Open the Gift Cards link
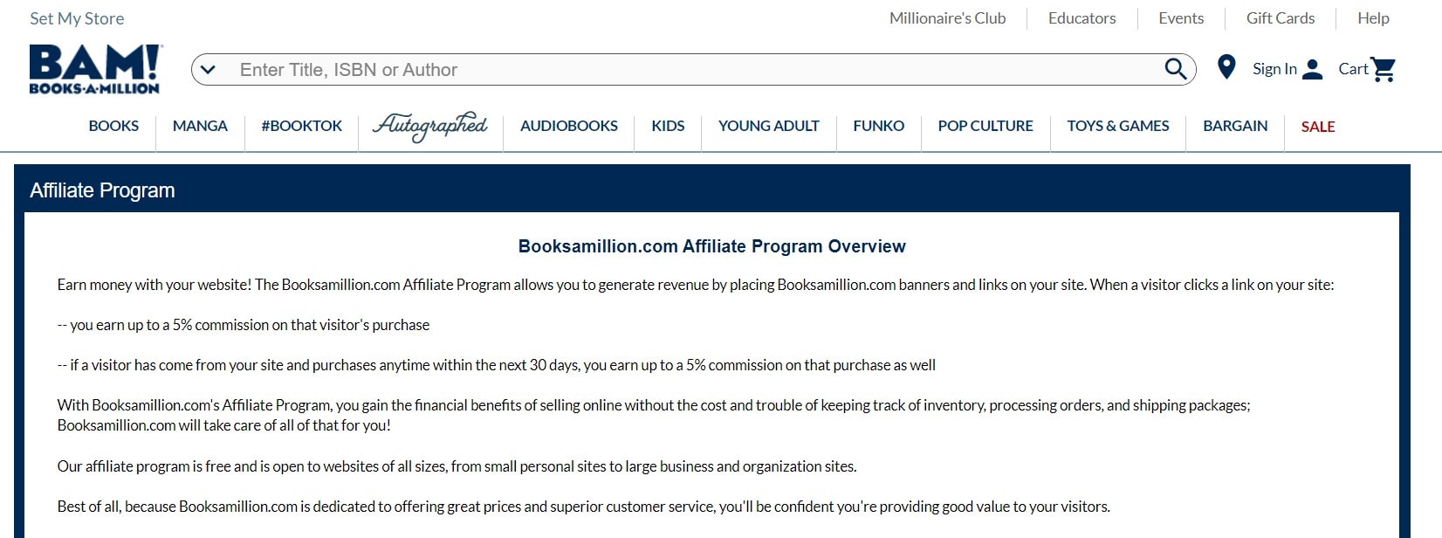Viewport: 1442px width, 538px height. 1280,18
